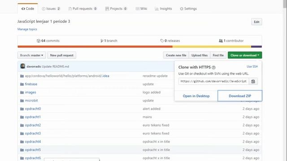Click the purple language bar segment
Image resolution: width=287 pixels, height=161 pixels.
point(257,47)
